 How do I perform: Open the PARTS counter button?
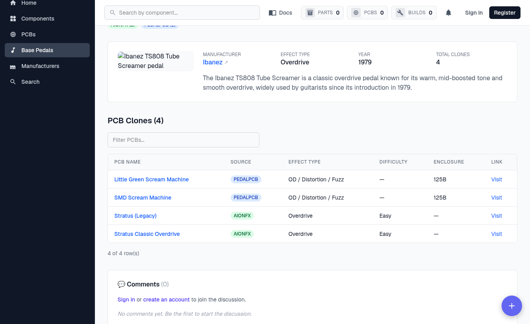323,13
